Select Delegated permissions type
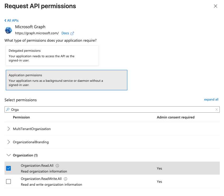Viewport: 224px width, 196px height. click(52, 55)
